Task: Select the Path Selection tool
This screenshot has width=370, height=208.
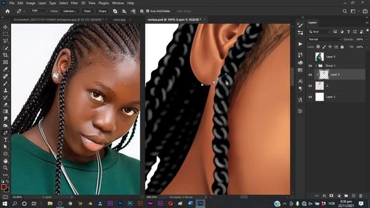Action: click(5, 147)
